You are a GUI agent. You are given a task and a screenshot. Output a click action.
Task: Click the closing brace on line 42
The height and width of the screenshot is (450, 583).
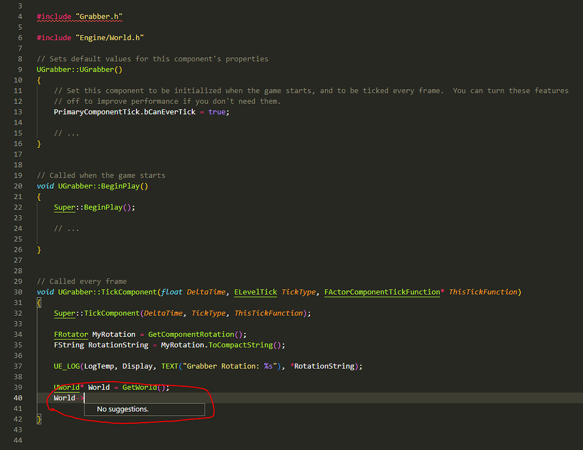[39, 419]
